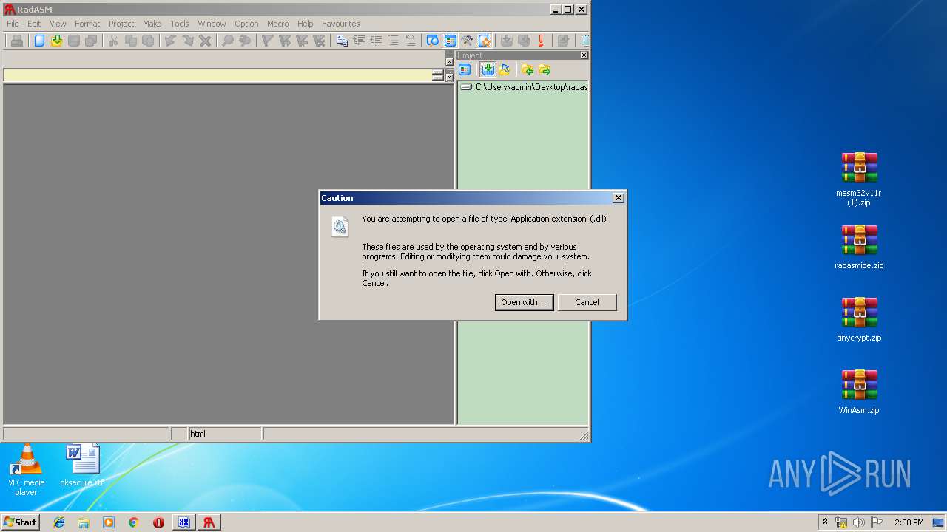Screen dimensions: 947x532
Task: Click the Print toolbar icon
Action: 16,41
